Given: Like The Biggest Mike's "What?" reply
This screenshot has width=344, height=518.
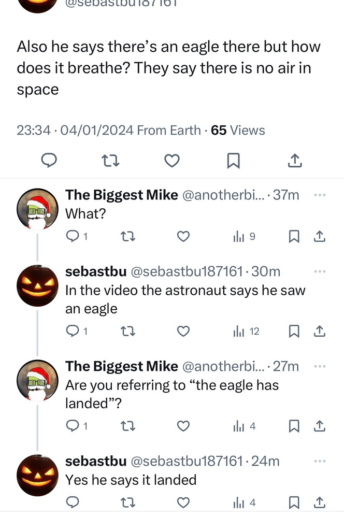Looking at the screenshot, I should tap(183, 237).
